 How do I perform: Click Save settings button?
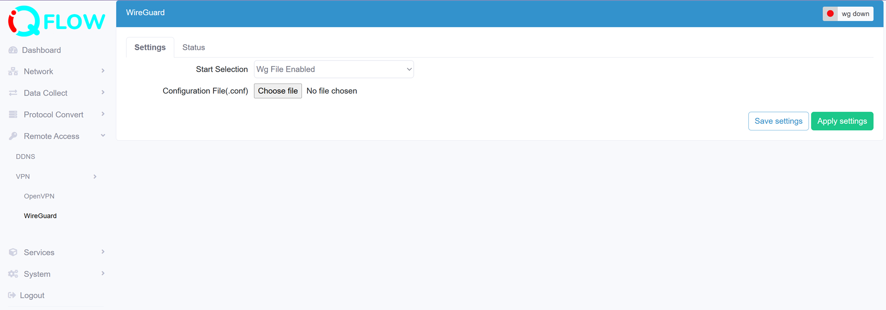778,121
